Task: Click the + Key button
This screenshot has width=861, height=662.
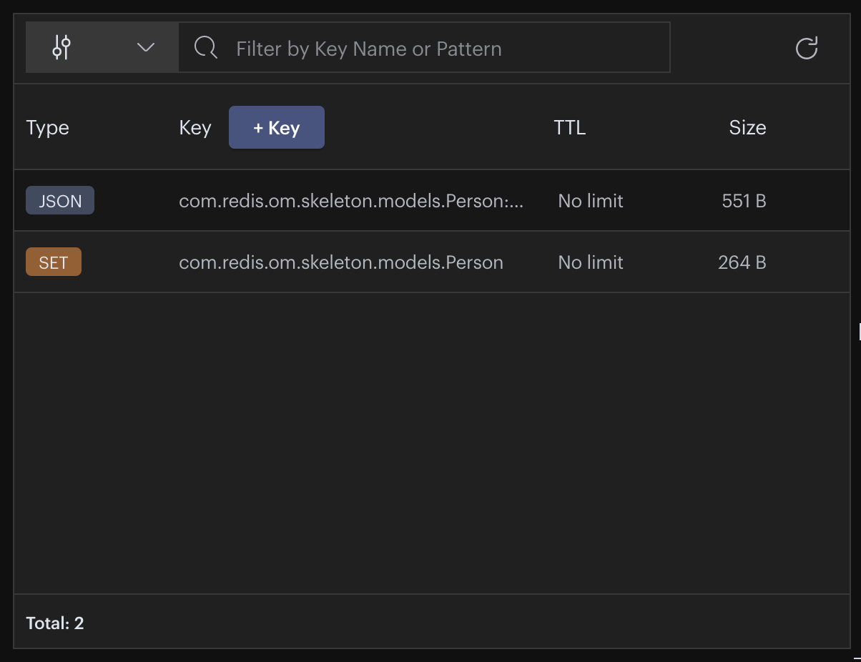Action: point(277,127)
